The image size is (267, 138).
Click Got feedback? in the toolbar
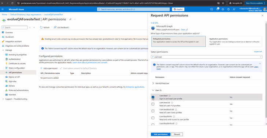click(x=62, y=27)
